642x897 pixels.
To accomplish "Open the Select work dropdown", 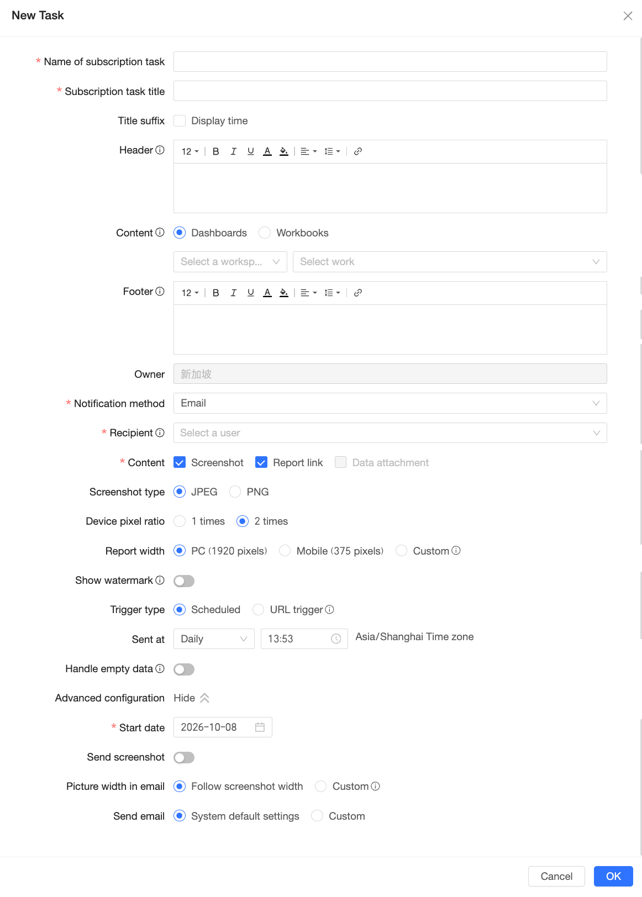I will pyautogui.click(x=450, y=262).
